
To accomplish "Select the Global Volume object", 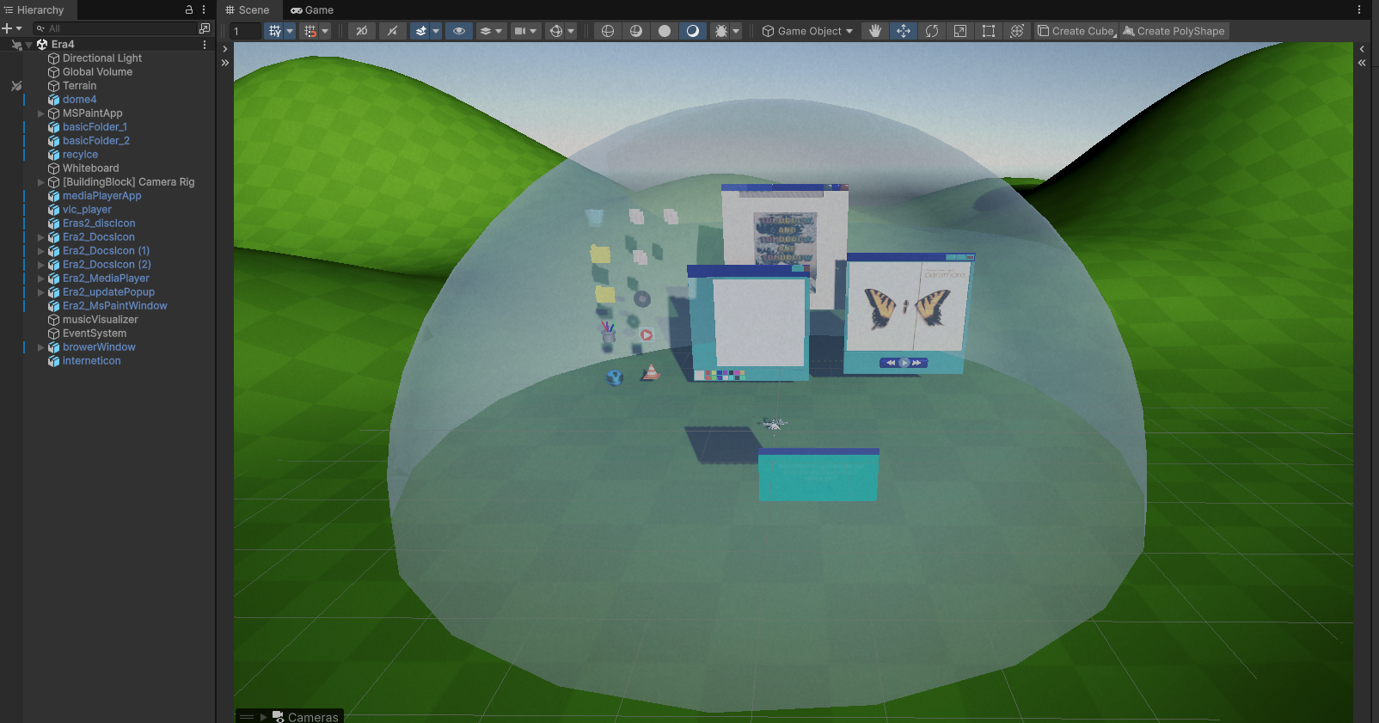I will [x=97, y=72].
